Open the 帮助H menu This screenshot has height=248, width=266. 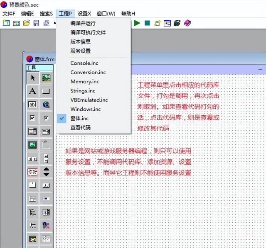pyautogui.click(x=128, y=14)
